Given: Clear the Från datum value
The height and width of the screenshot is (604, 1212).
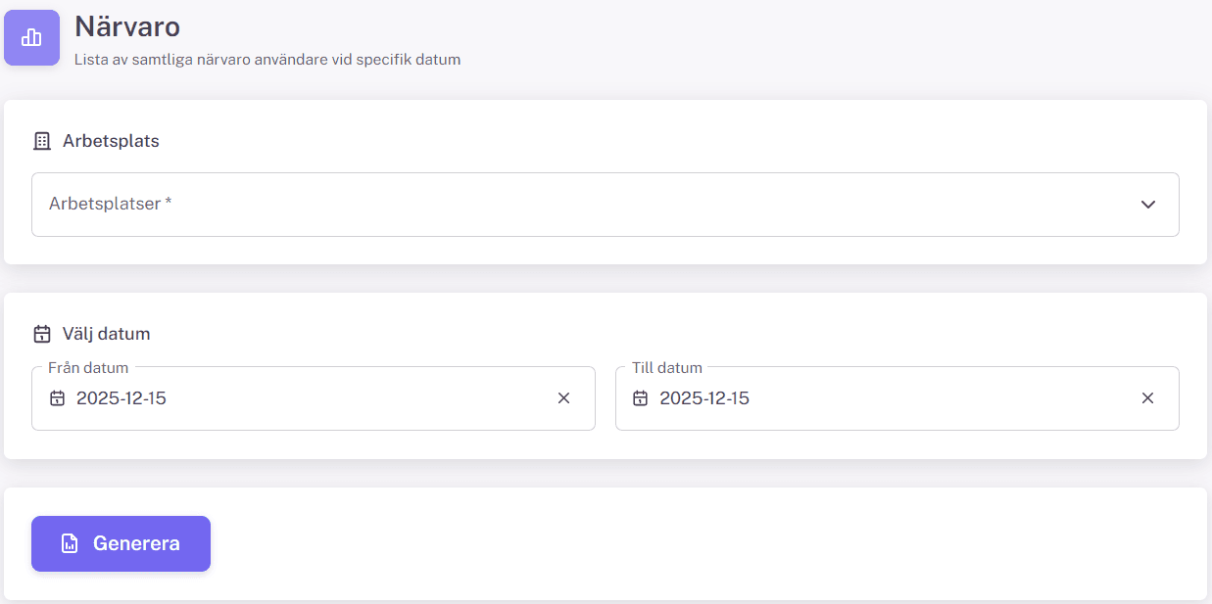Looking at the screenshot, I should click(563, 398).
